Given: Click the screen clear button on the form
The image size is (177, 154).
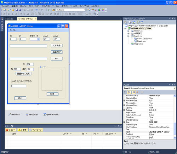Looking at the screenshot, I should click(57, 52).
